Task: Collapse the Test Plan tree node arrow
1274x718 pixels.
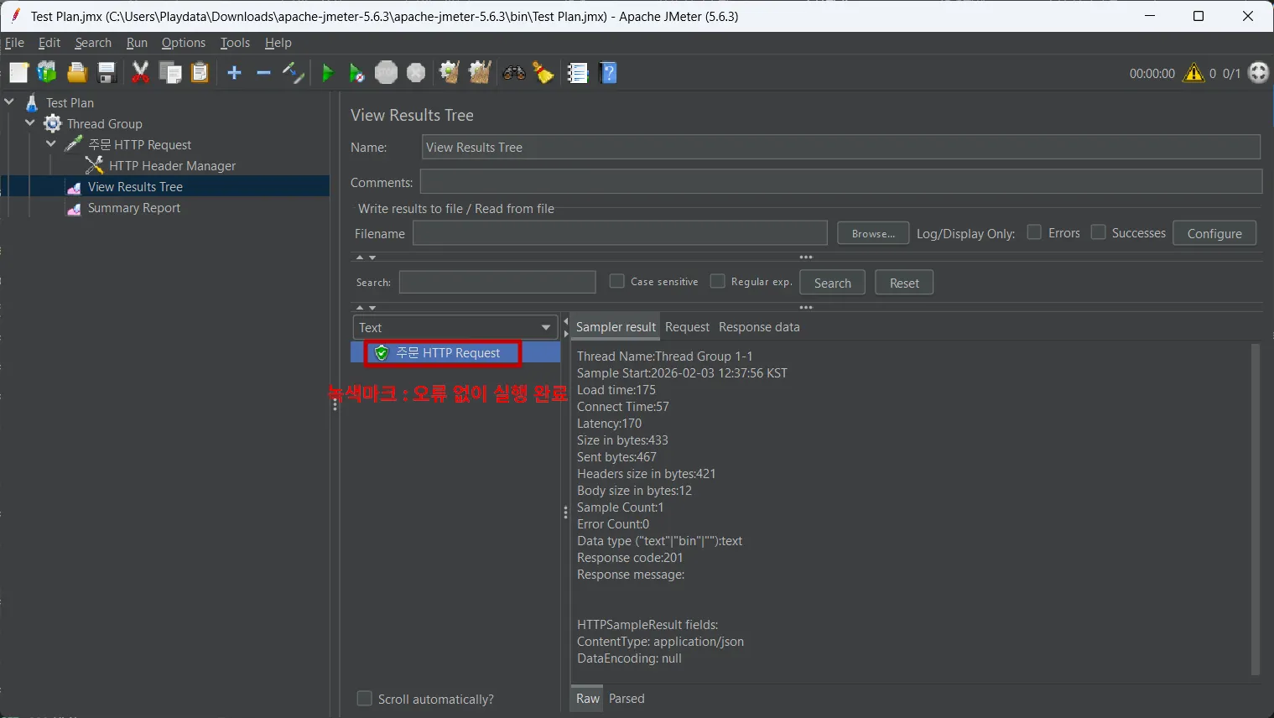Action: click(x=9, y=101)
